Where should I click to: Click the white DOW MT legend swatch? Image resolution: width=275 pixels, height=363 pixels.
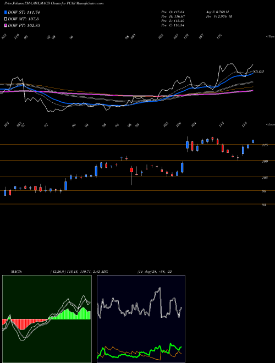click(x=5, y=19)
